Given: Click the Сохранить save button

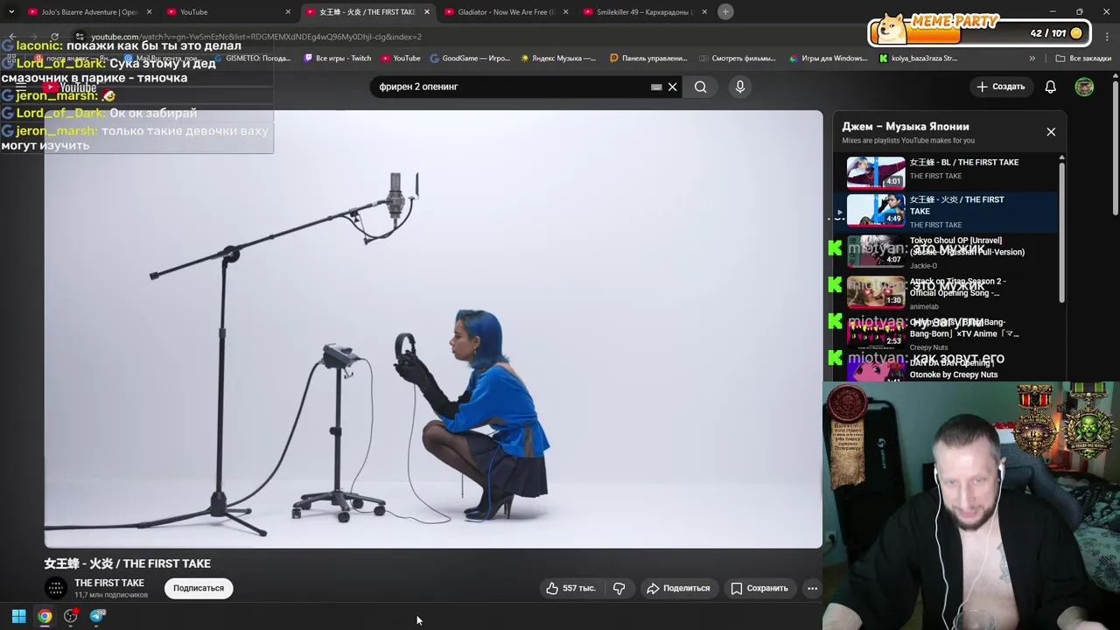Looking at the screenshot, I should click(759, 588).
